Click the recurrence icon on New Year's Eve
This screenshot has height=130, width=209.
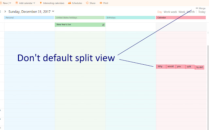click(103, 25)
